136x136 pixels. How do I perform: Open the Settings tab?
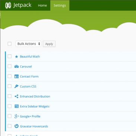pyautogui.click(x=60, y=6)
